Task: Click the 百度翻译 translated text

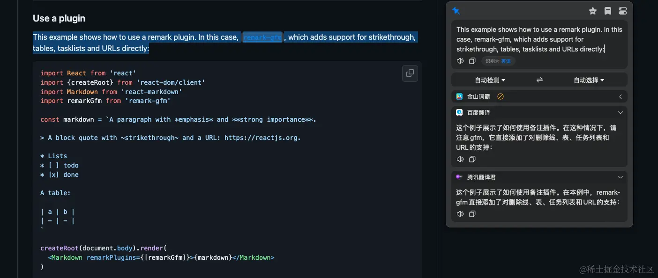Action: pos(536,137)
